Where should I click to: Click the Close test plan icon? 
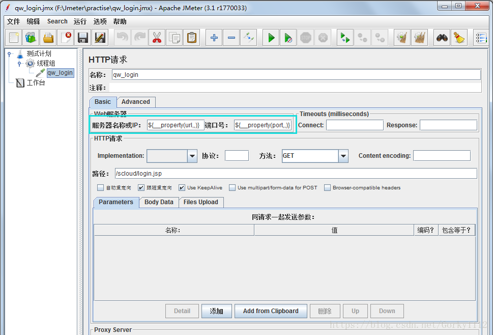click(66, 38)
